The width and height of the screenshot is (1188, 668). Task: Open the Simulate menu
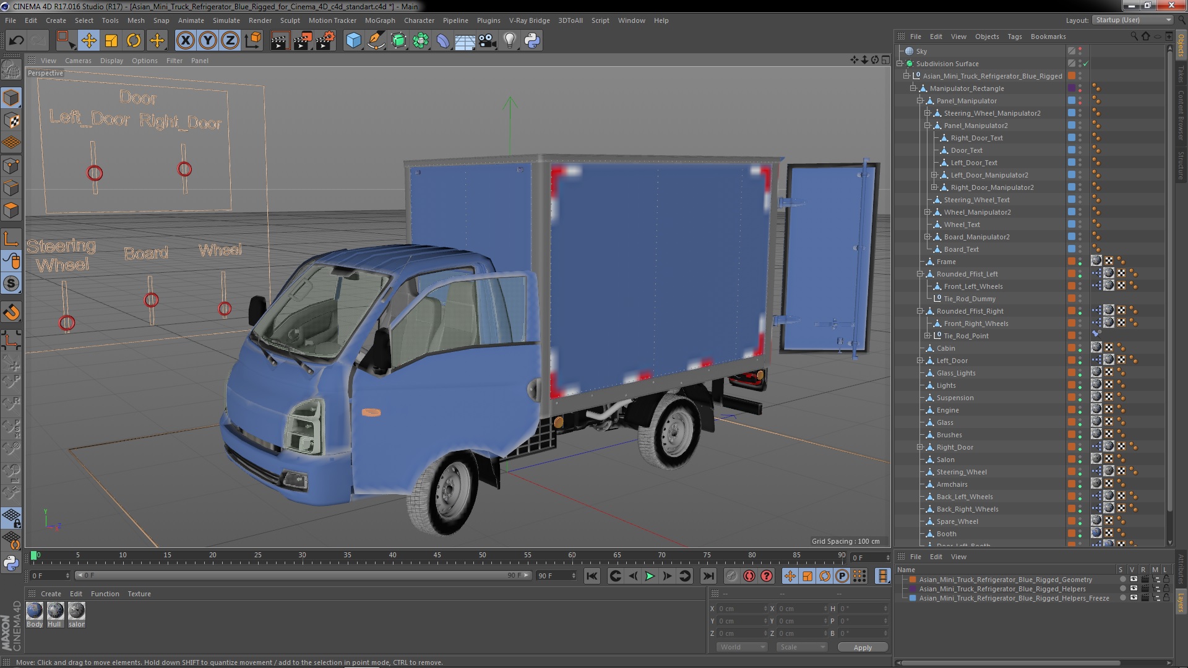point(226,20)
